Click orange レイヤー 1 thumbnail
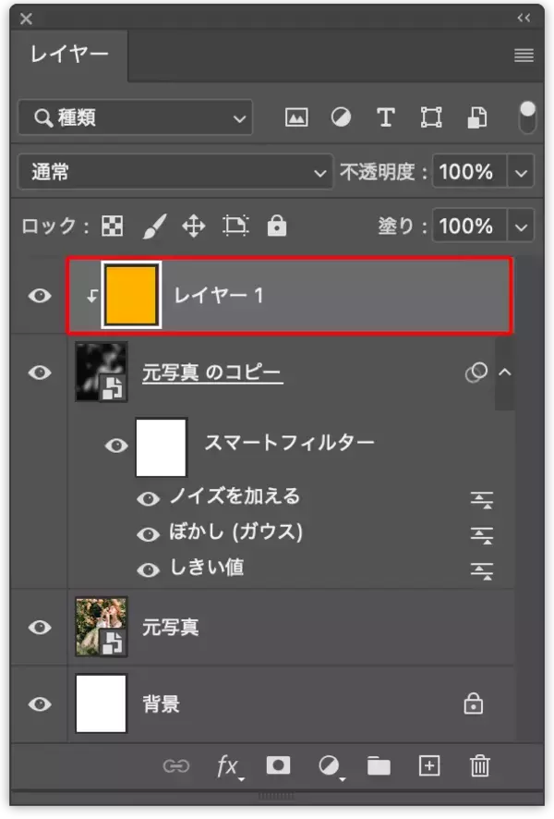The height and width of the screenshot is (819, 554). click(x=131, y=295)
